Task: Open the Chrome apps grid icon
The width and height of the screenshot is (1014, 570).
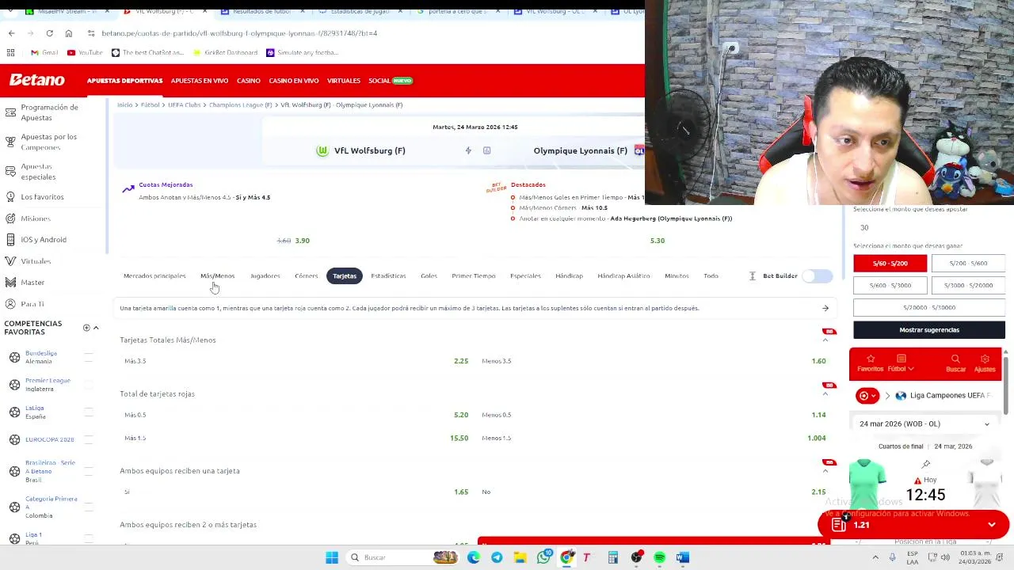Action: [10, 52]
